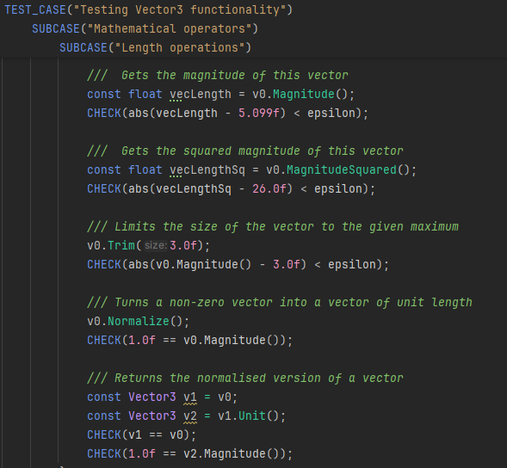Viewport: 507px width, 468px height.
Task: Click the CHECK(1.0f == v0.Magnitude()) line
Action: 189,341
